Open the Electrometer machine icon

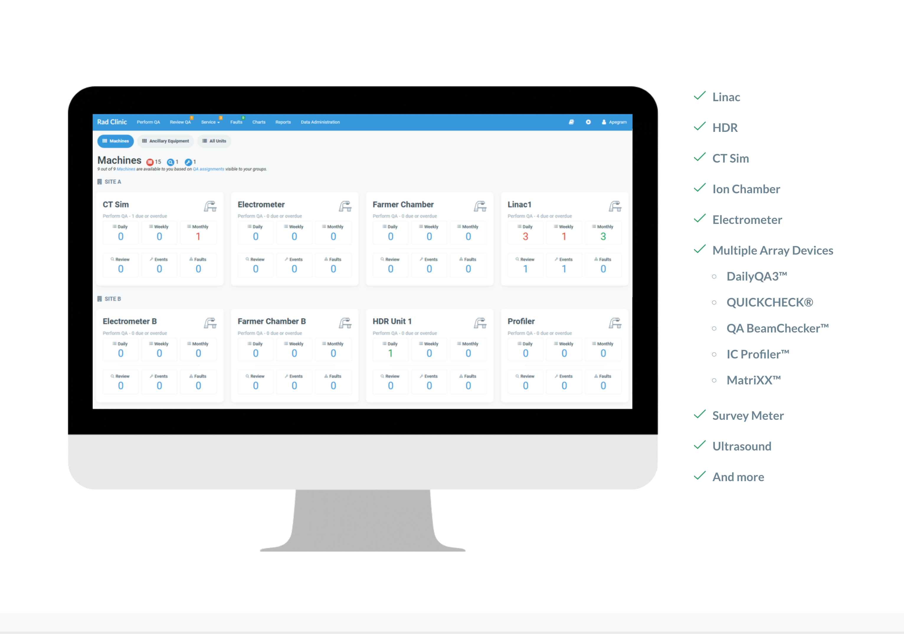click(x=345, y=206)
